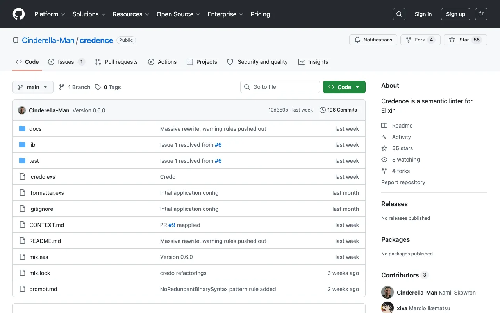Click Cinderella-Man contributor avatar in sidebar

point(387,293)
